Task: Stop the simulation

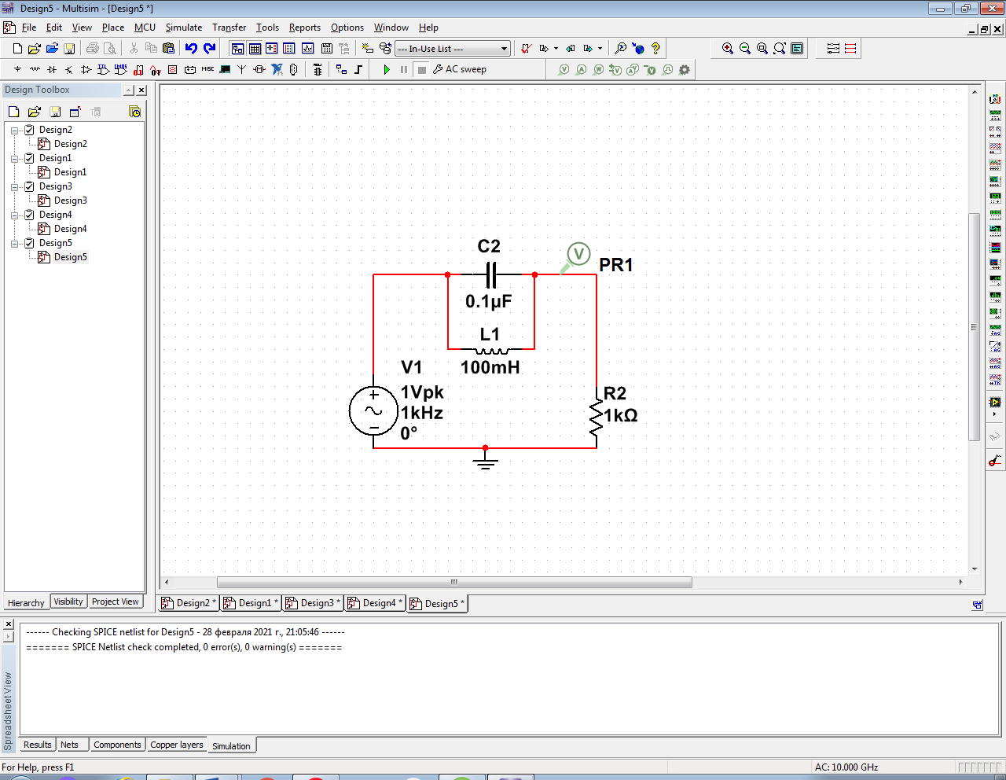Action: 421,69
